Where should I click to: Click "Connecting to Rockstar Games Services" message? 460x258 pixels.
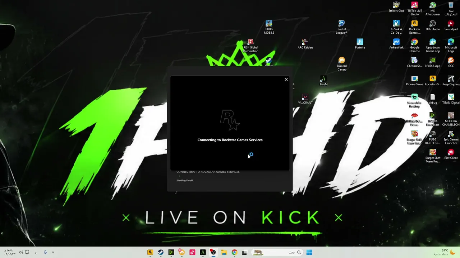(230, 140)
